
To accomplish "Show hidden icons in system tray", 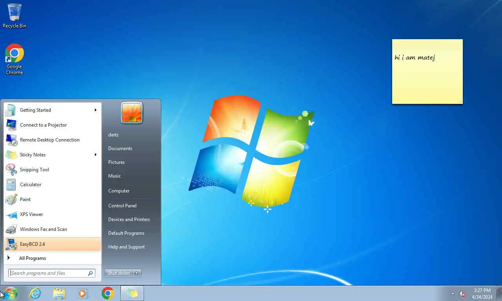I will pyautogui.click(x=453, y=294).
